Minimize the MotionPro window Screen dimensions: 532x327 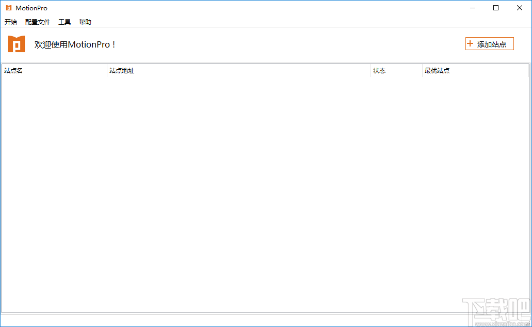[473, 8]
